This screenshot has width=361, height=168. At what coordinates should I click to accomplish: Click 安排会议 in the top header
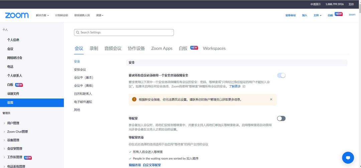click(290, 15)
